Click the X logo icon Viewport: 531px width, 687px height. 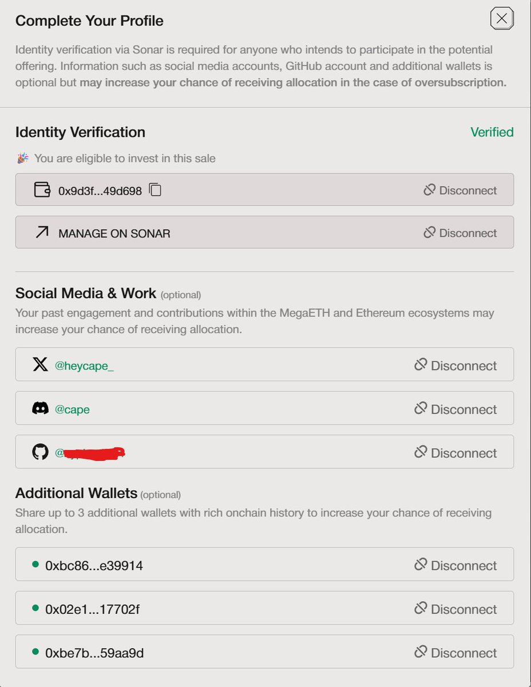tap(40, 365)
